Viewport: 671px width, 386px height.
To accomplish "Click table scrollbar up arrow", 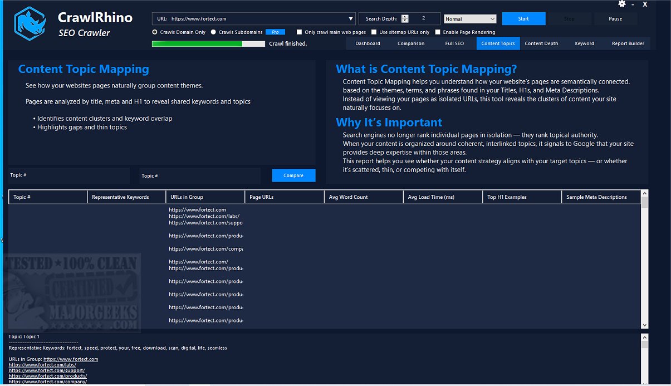I will (x=645, y=193).
